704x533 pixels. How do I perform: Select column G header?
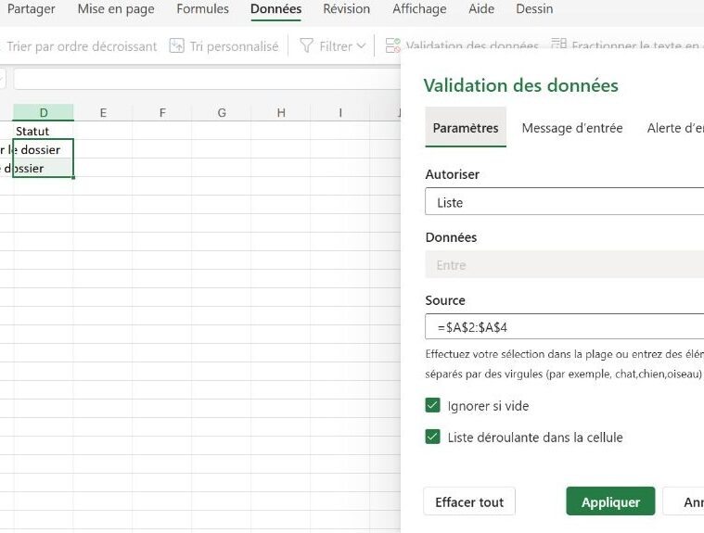coord(222,112)
